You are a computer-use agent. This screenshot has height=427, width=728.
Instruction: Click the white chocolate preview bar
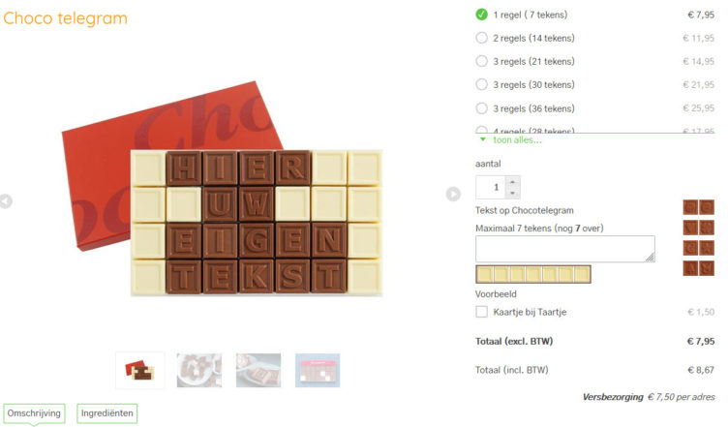point(532,275)
